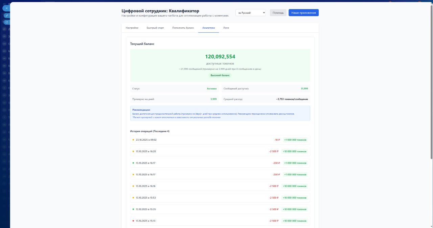Select the 13.10.2025 в 16:20 operation row
Viewport: 433px width, 228px height.
[203, 151]
